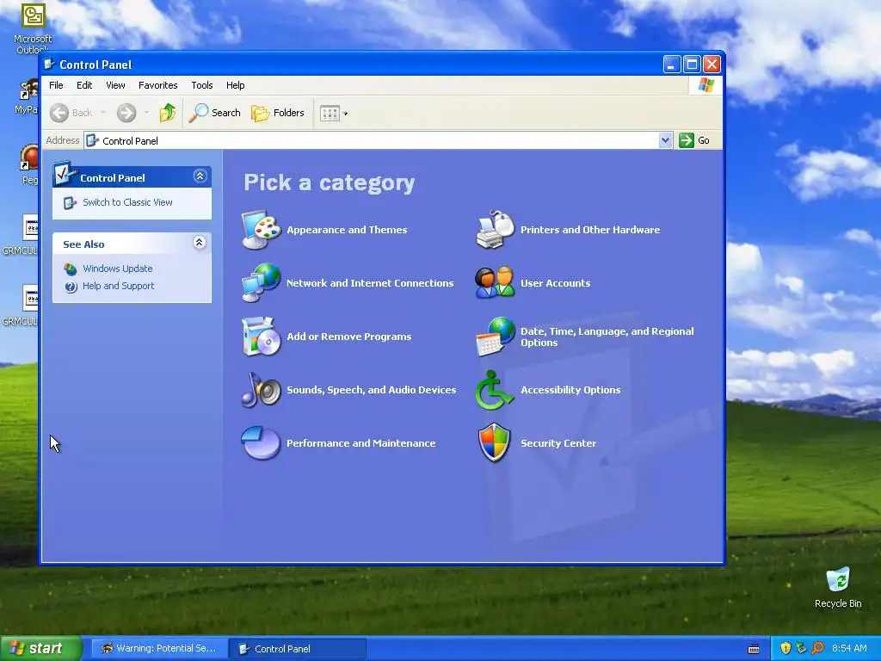Open Date, Time, Language calendar icon
This screenshot has height=661, width=881.
[495, 337]
